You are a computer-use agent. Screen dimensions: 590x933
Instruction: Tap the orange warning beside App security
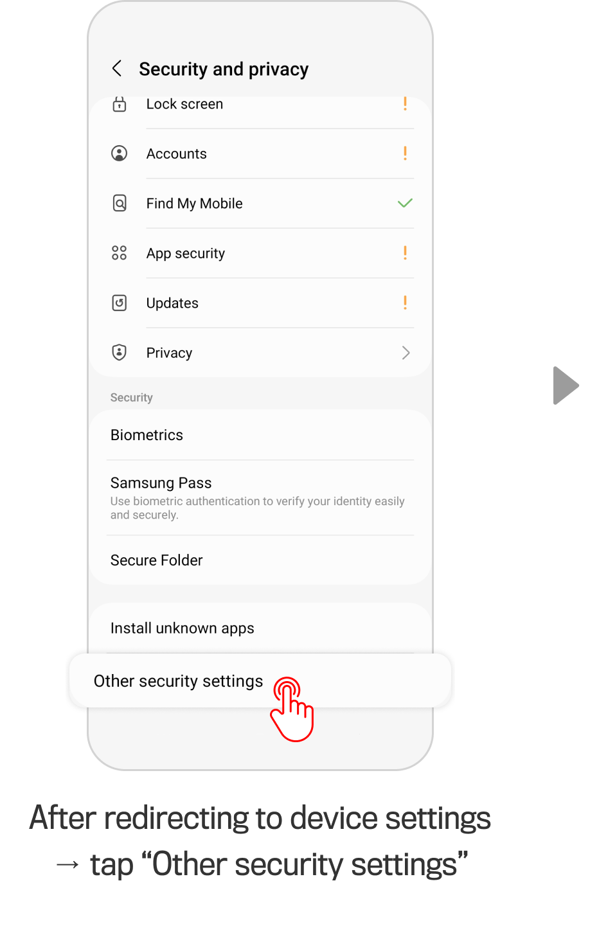(x=405, y=253)
